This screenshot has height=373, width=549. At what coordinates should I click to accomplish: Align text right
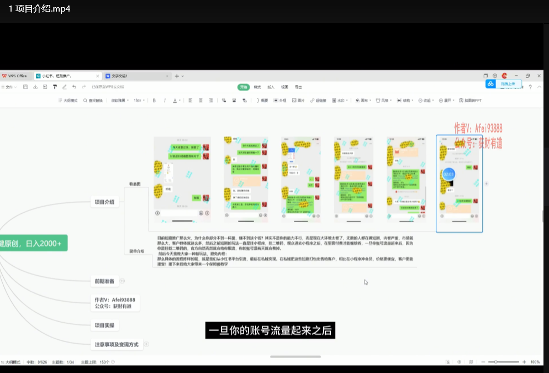click(x=211, y=101)
